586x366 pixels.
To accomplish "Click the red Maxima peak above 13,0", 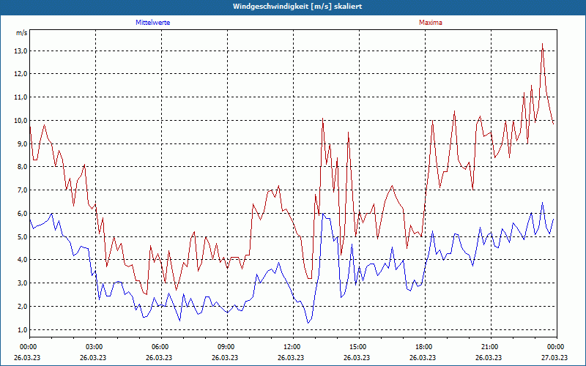I will coord(542,44).
